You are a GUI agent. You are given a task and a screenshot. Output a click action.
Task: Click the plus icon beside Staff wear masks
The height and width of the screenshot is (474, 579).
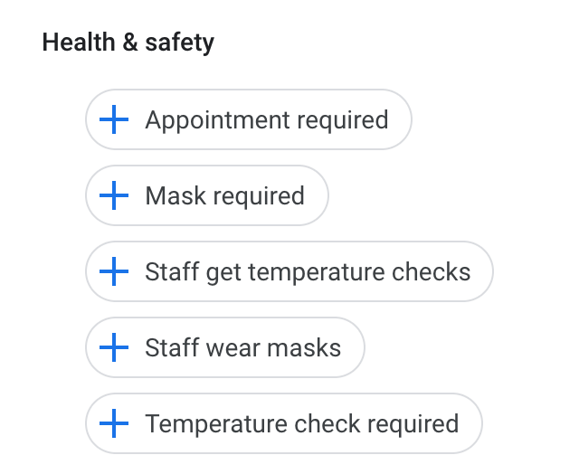(x=114, y=347)
